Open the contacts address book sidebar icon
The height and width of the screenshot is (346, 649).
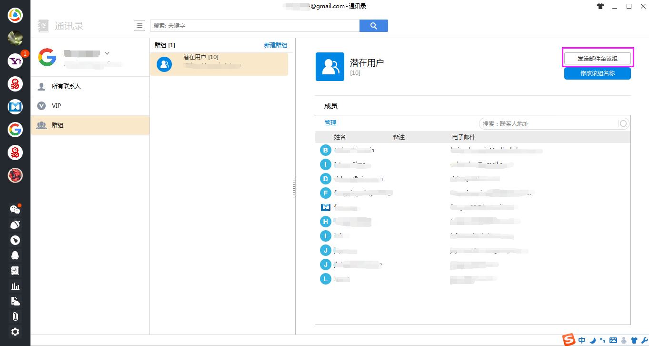pyautogui.click(x=15, y=271)
